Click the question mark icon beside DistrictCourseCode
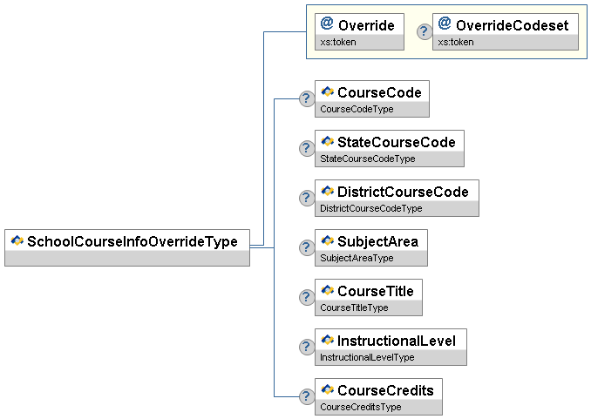591x419 pixels. pyautogui.click(x=306, y=198)
